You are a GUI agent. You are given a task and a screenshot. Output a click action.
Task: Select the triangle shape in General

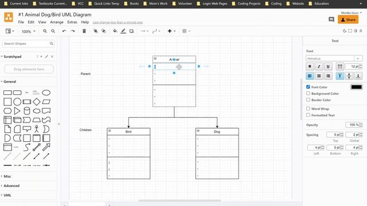[17, 111]
